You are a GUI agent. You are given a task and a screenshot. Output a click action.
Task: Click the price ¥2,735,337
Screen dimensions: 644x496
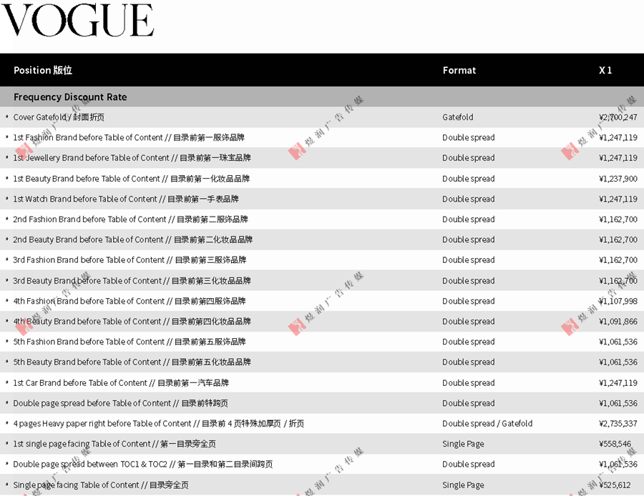click(618, 423)
